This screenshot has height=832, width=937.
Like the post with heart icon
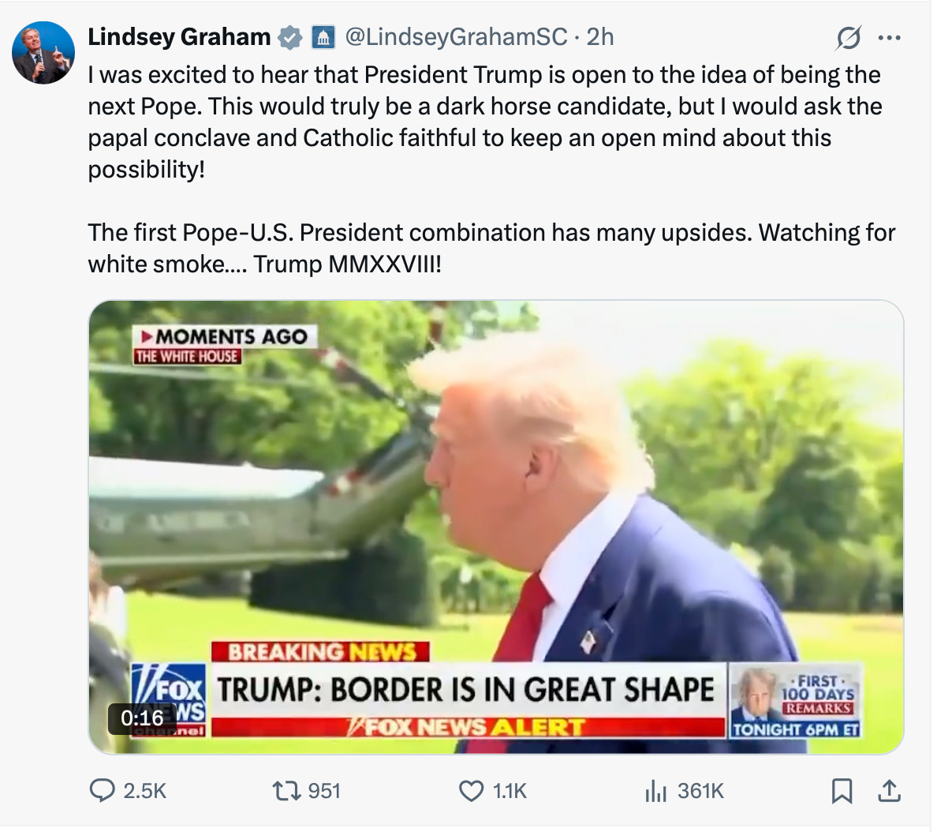(471, 791)
